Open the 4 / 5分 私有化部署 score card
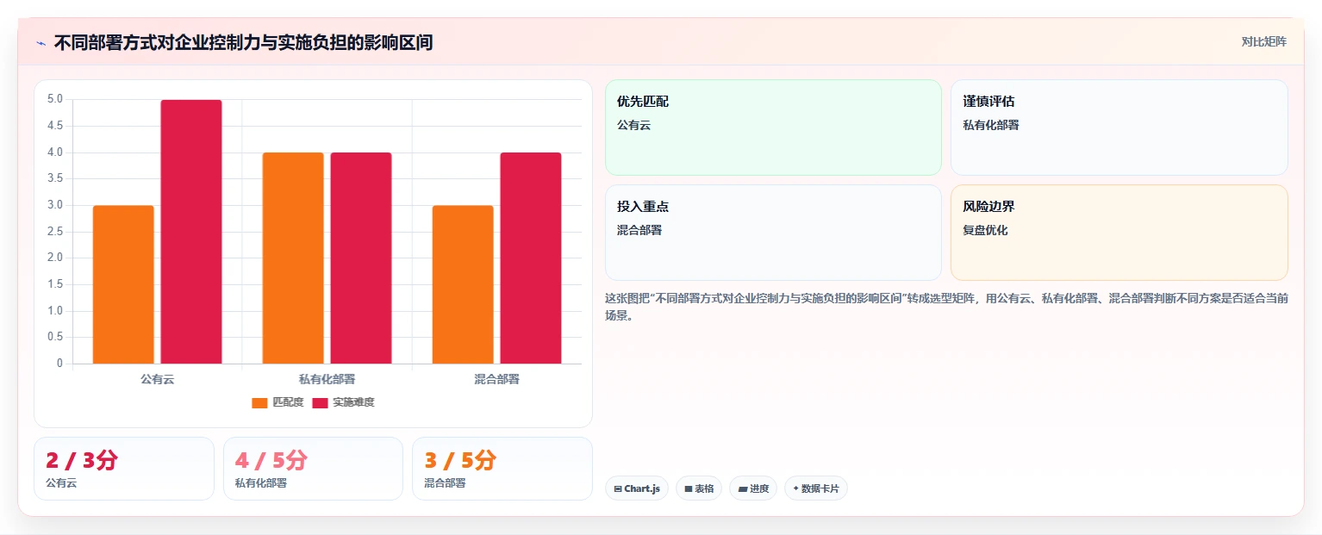This screenshot has height=535, width=1322. 313,469
